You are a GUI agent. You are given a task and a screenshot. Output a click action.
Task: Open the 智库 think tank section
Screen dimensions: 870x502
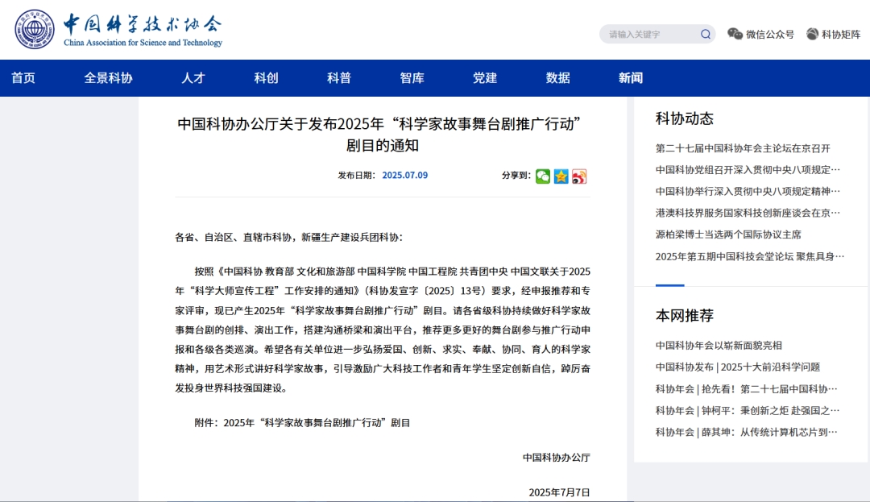pos(412,77)
